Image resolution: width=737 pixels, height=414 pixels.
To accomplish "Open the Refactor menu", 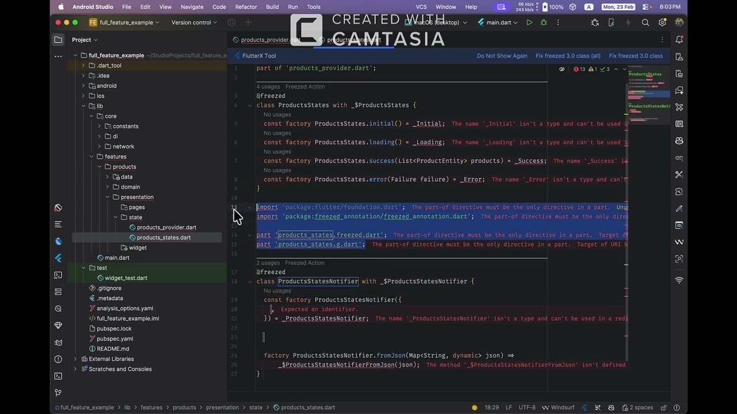I will [246, 7].
